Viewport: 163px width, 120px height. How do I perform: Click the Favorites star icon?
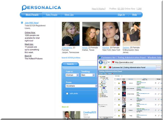click(x=100, y=67)
